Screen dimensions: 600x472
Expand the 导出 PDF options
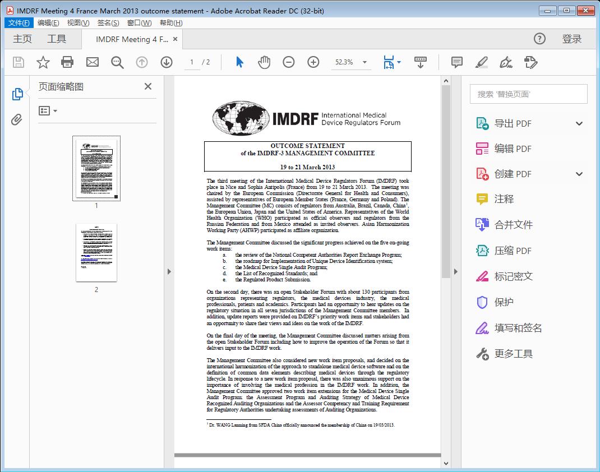(x=579, y=123)
